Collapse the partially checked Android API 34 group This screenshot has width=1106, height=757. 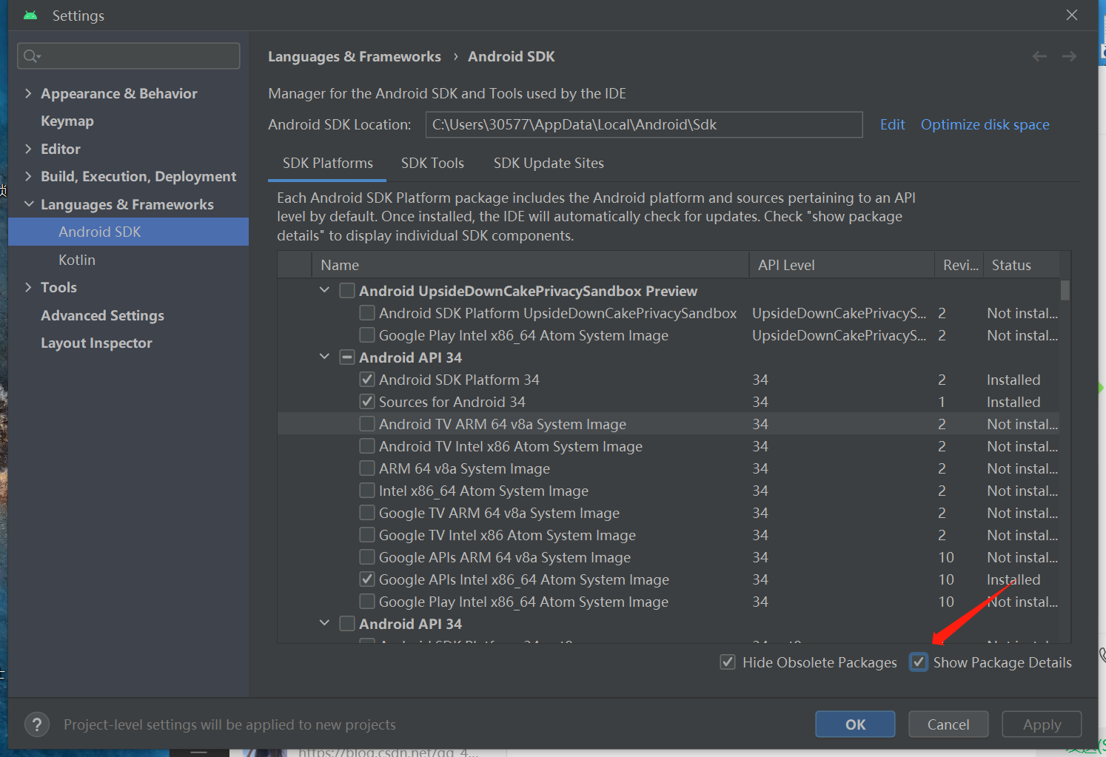(x=324, y=357)
